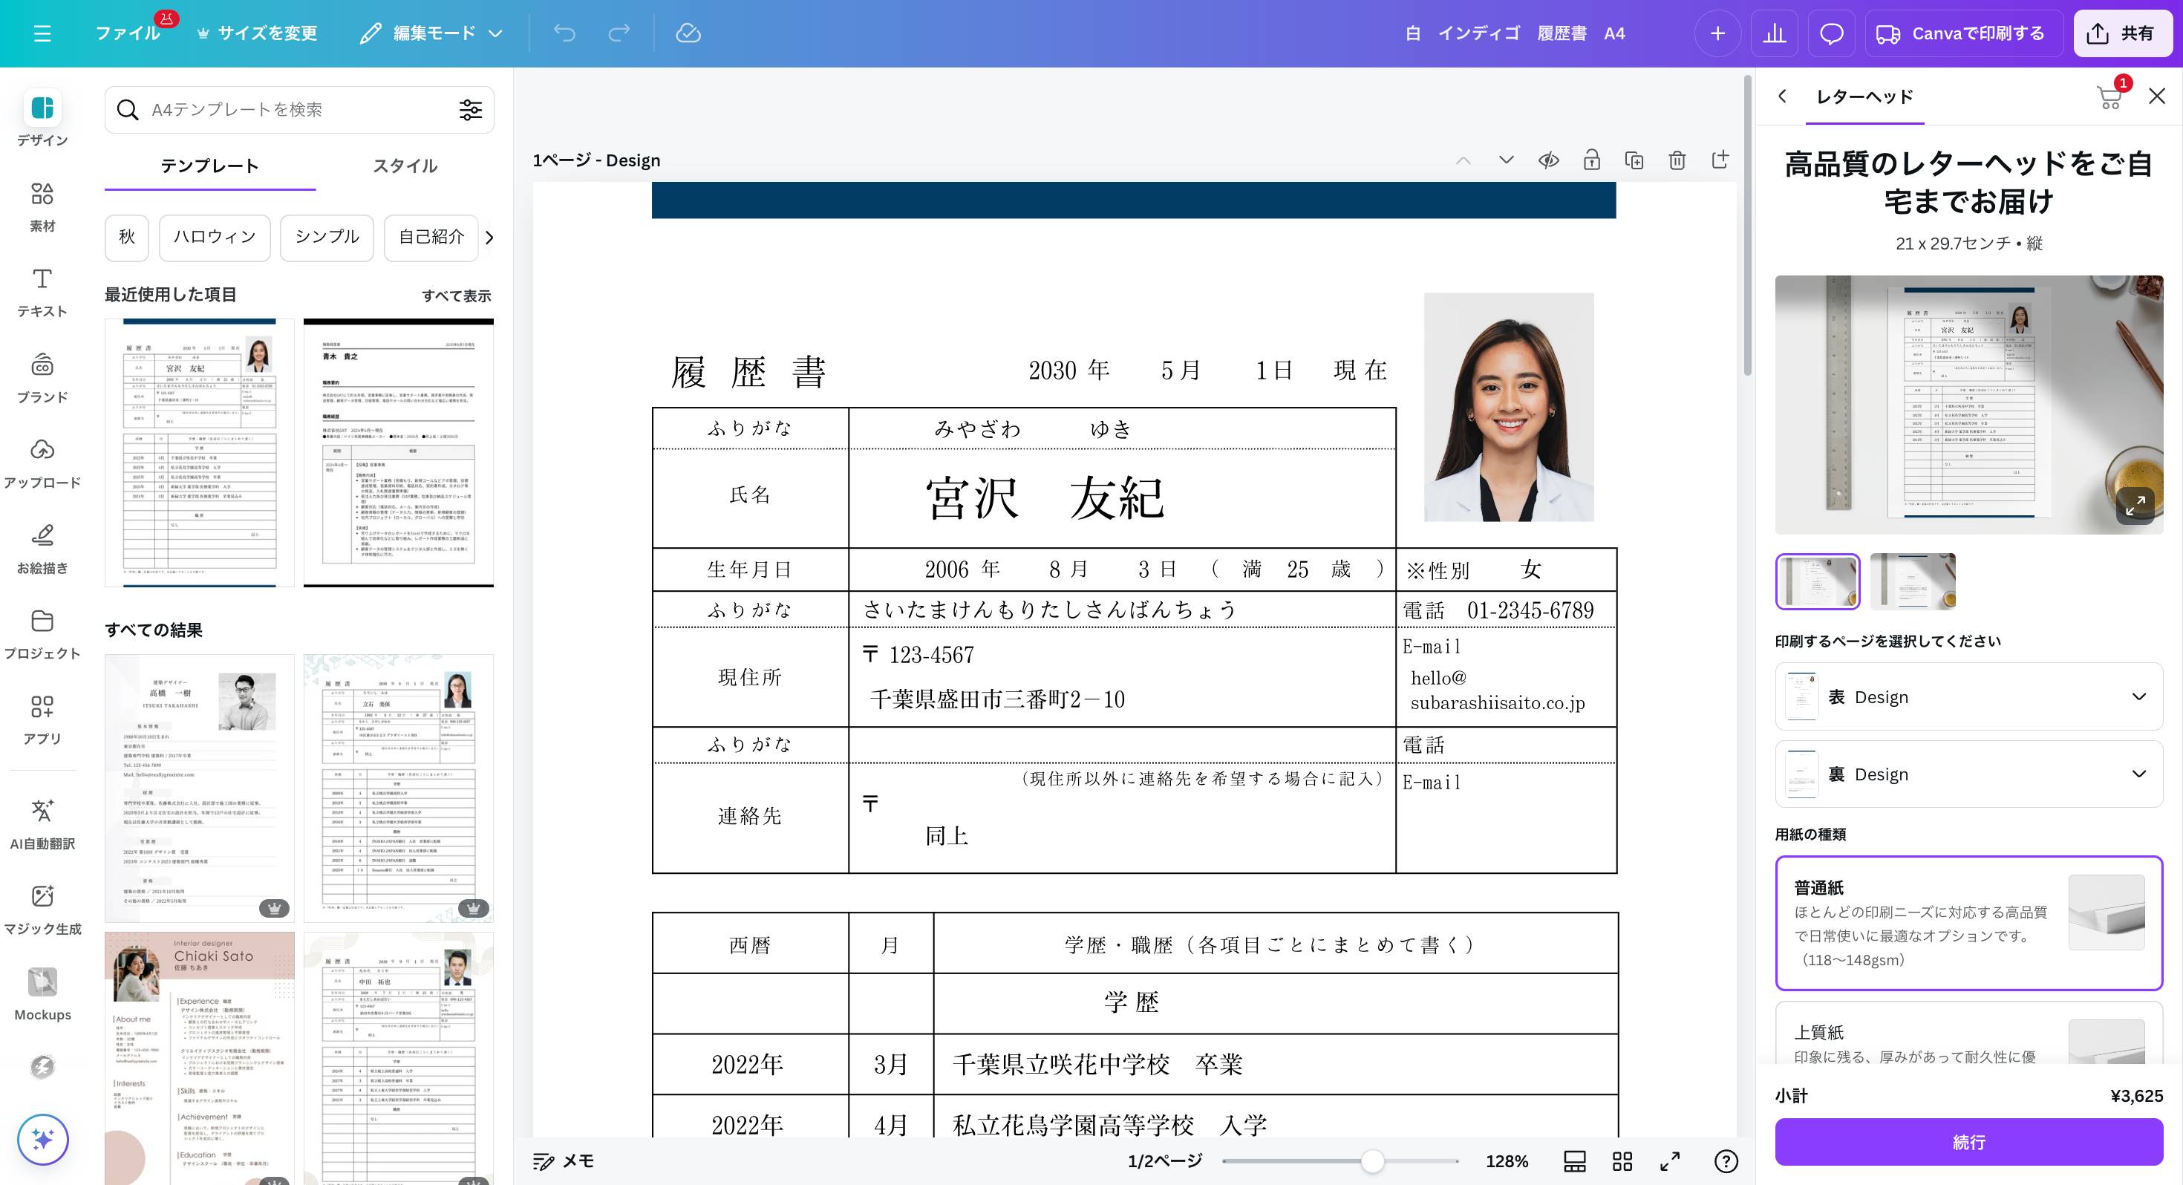Click the 続行 button to proceed
The width and height of the screenshot is (2183, 1185).
click(1968, 1142)
